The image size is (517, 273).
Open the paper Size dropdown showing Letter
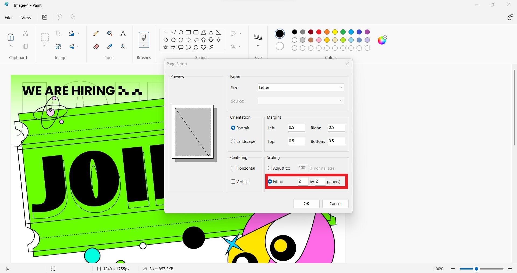(300, 87)
